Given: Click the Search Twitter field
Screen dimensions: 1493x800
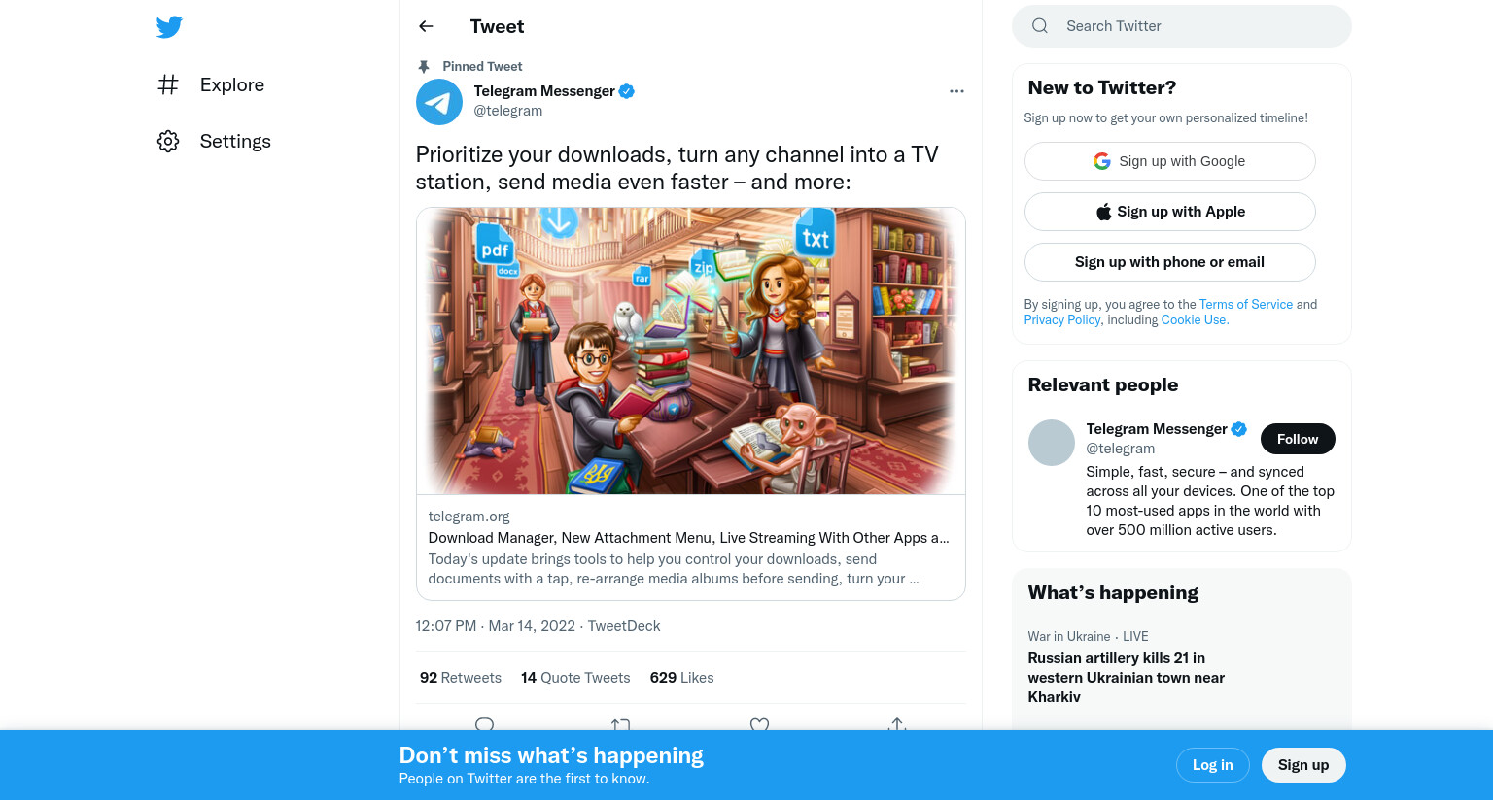Looking at the screenshot, I should (1182, 26).
